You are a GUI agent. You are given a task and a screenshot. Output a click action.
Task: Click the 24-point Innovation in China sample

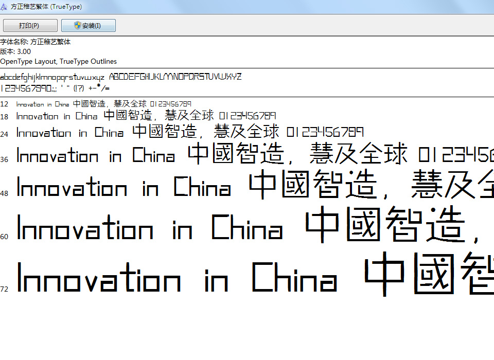click(x=70, y=132)
